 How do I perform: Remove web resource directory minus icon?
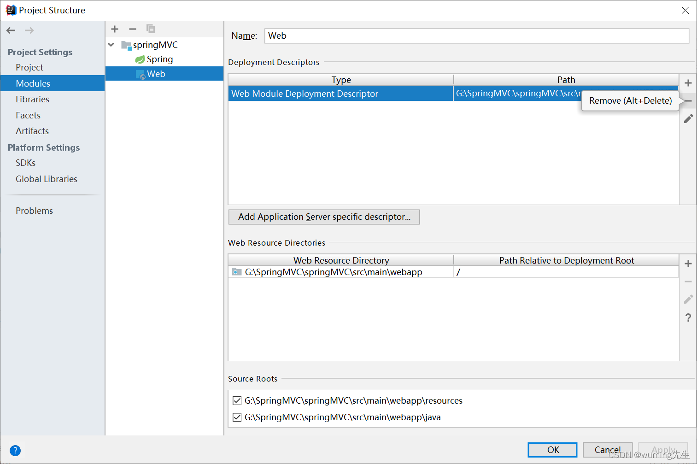688,282
